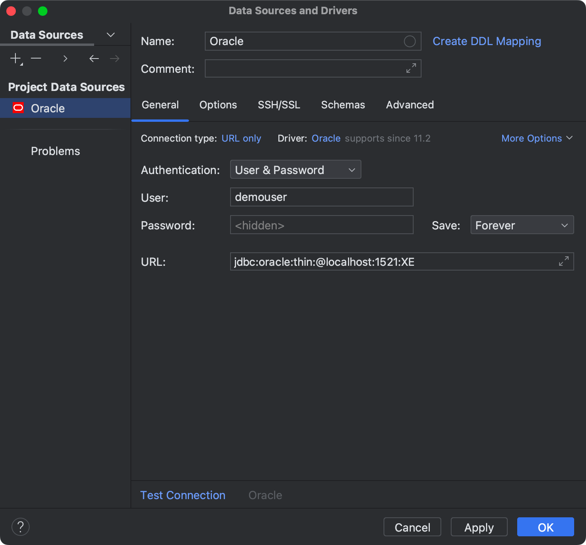Remove the selected data source
Viewport: 586px width, 545px height.
pyautogui.click(x=36, y=58)
